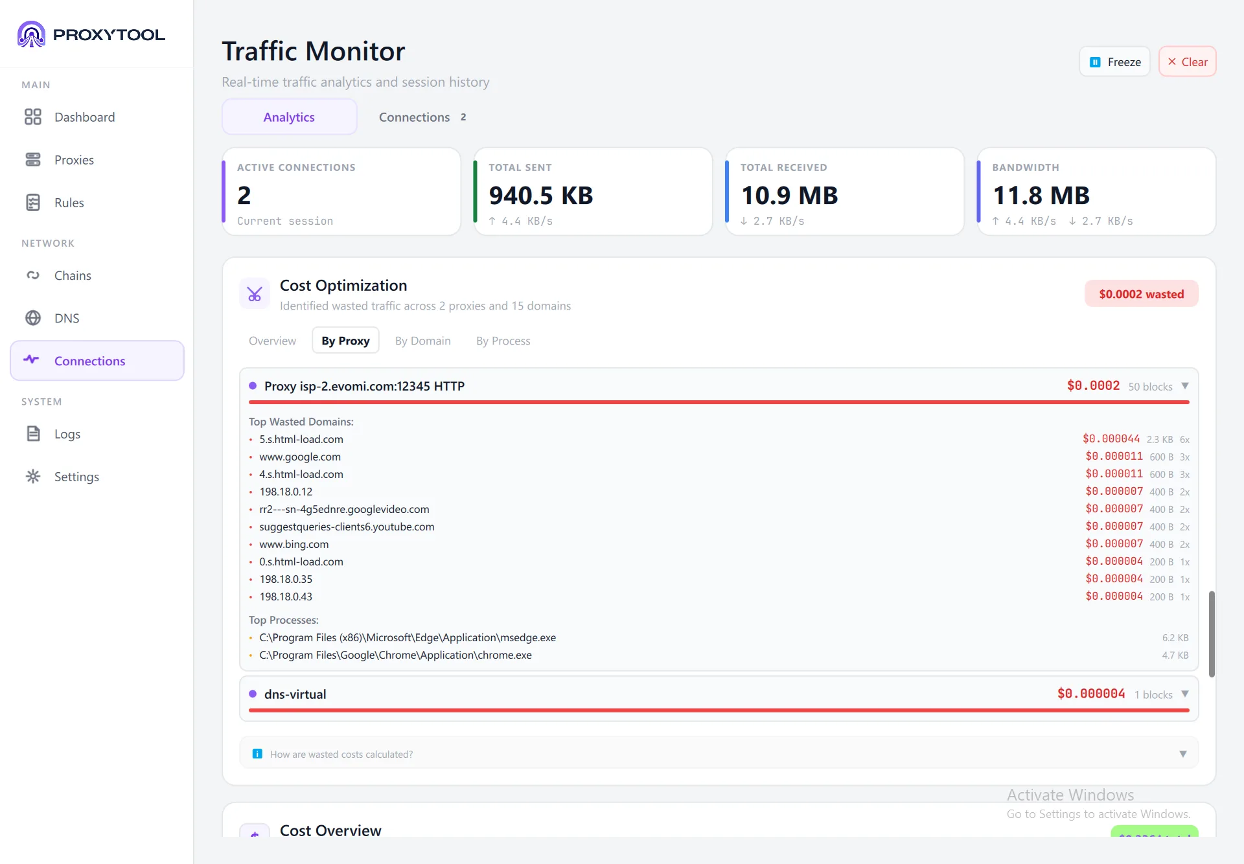This screenshot has width=1244, height=864.
Task: Click the '50 blocks' label
Action: [1150, 387]
